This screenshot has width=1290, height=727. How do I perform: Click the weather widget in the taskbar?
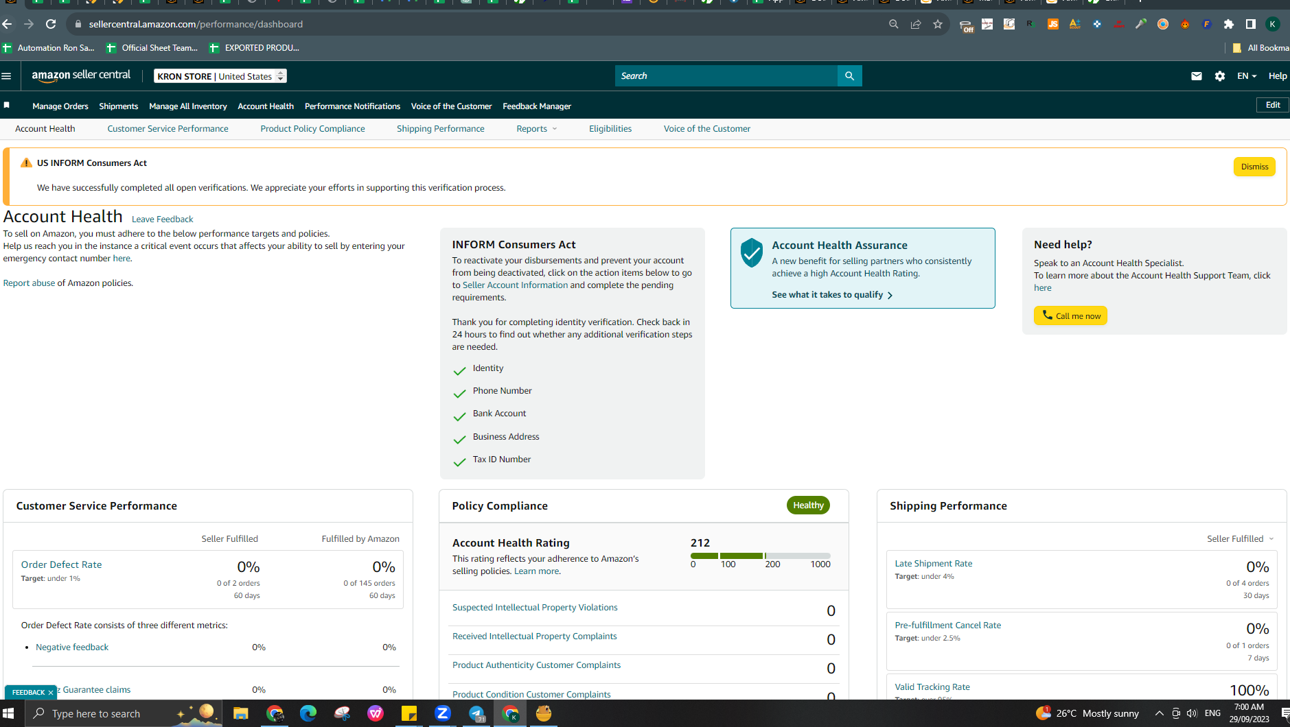click(1087, 713)
